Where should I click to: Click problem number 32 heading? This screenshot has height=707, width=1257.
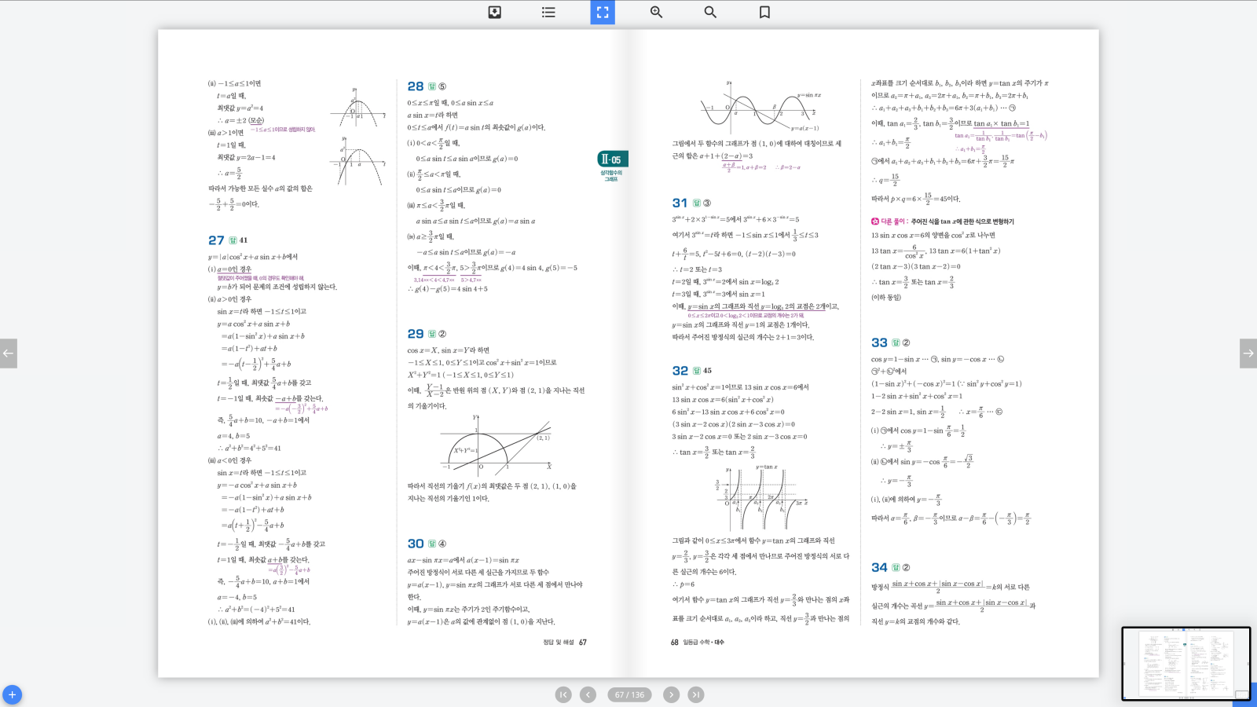point(680,371)
